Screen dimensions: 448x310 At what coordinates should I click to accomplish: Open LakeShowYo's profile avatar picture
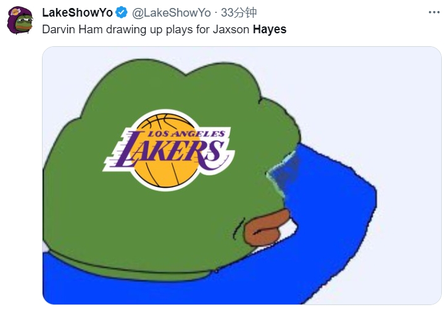click(x=20, y=20)
